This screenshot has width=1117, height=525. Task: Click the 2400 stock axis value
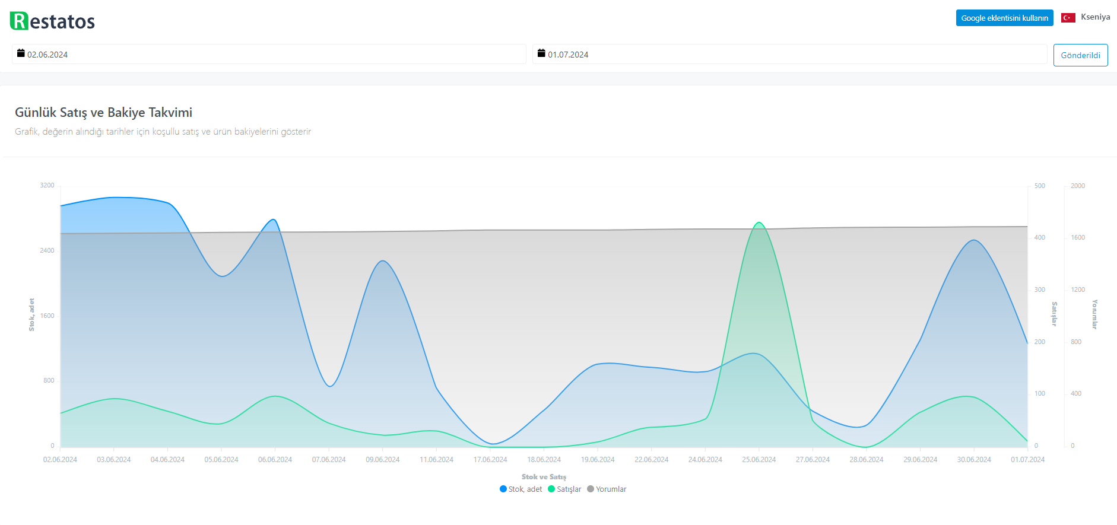47,250
